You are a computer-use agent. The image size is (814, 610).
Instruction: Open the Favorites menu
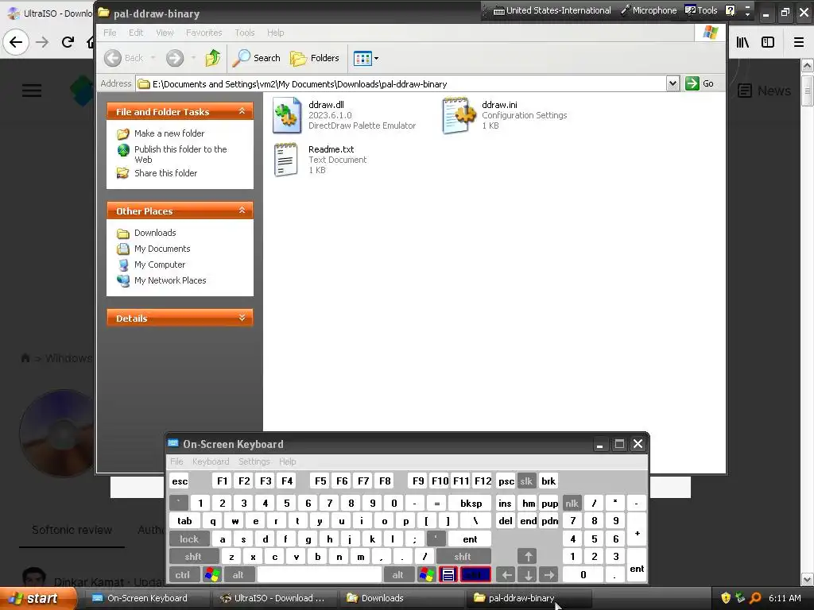point(204,33)
